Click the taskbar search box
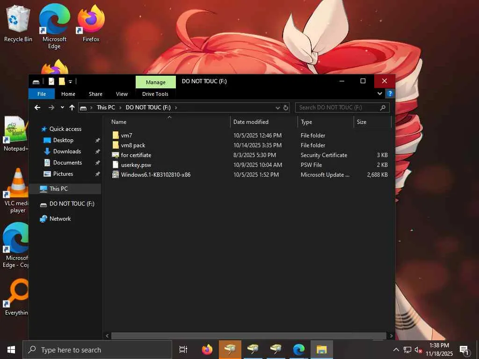 97,350
